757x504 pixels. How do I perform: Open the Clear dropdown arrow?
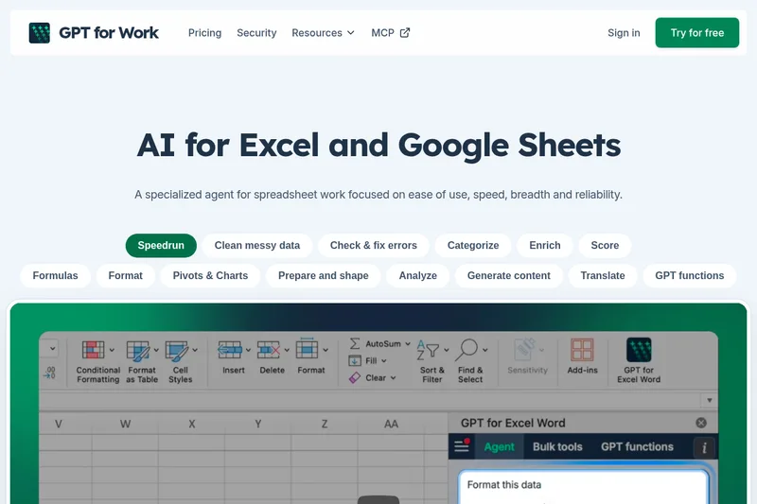[394, 378]
